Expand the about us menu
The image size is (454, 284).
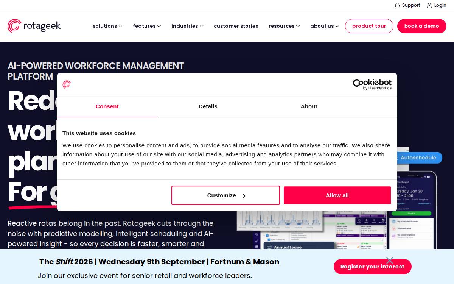click(x=325, y=26)
